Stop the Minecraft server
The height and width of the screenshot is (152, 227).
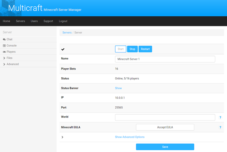click(x=132, y=49)
